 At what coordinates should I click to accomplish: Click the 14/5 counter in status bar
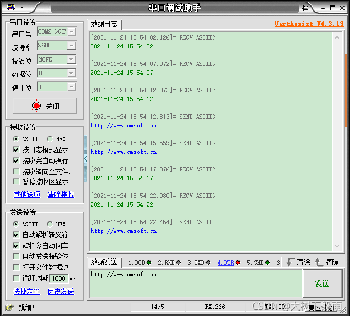(x=157, y=307)
